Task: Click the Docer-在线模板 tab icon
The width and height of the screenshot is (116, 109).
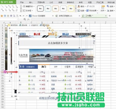Action: 30,16
